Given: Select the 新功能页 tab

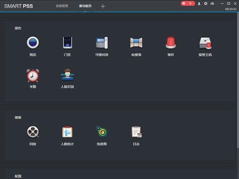Looking at the screenshot, I should tap(85, 6).
